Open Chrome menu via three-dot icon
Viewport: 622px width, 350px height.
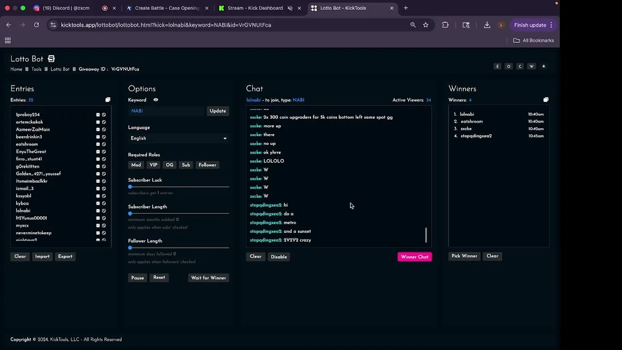(551, 25)
